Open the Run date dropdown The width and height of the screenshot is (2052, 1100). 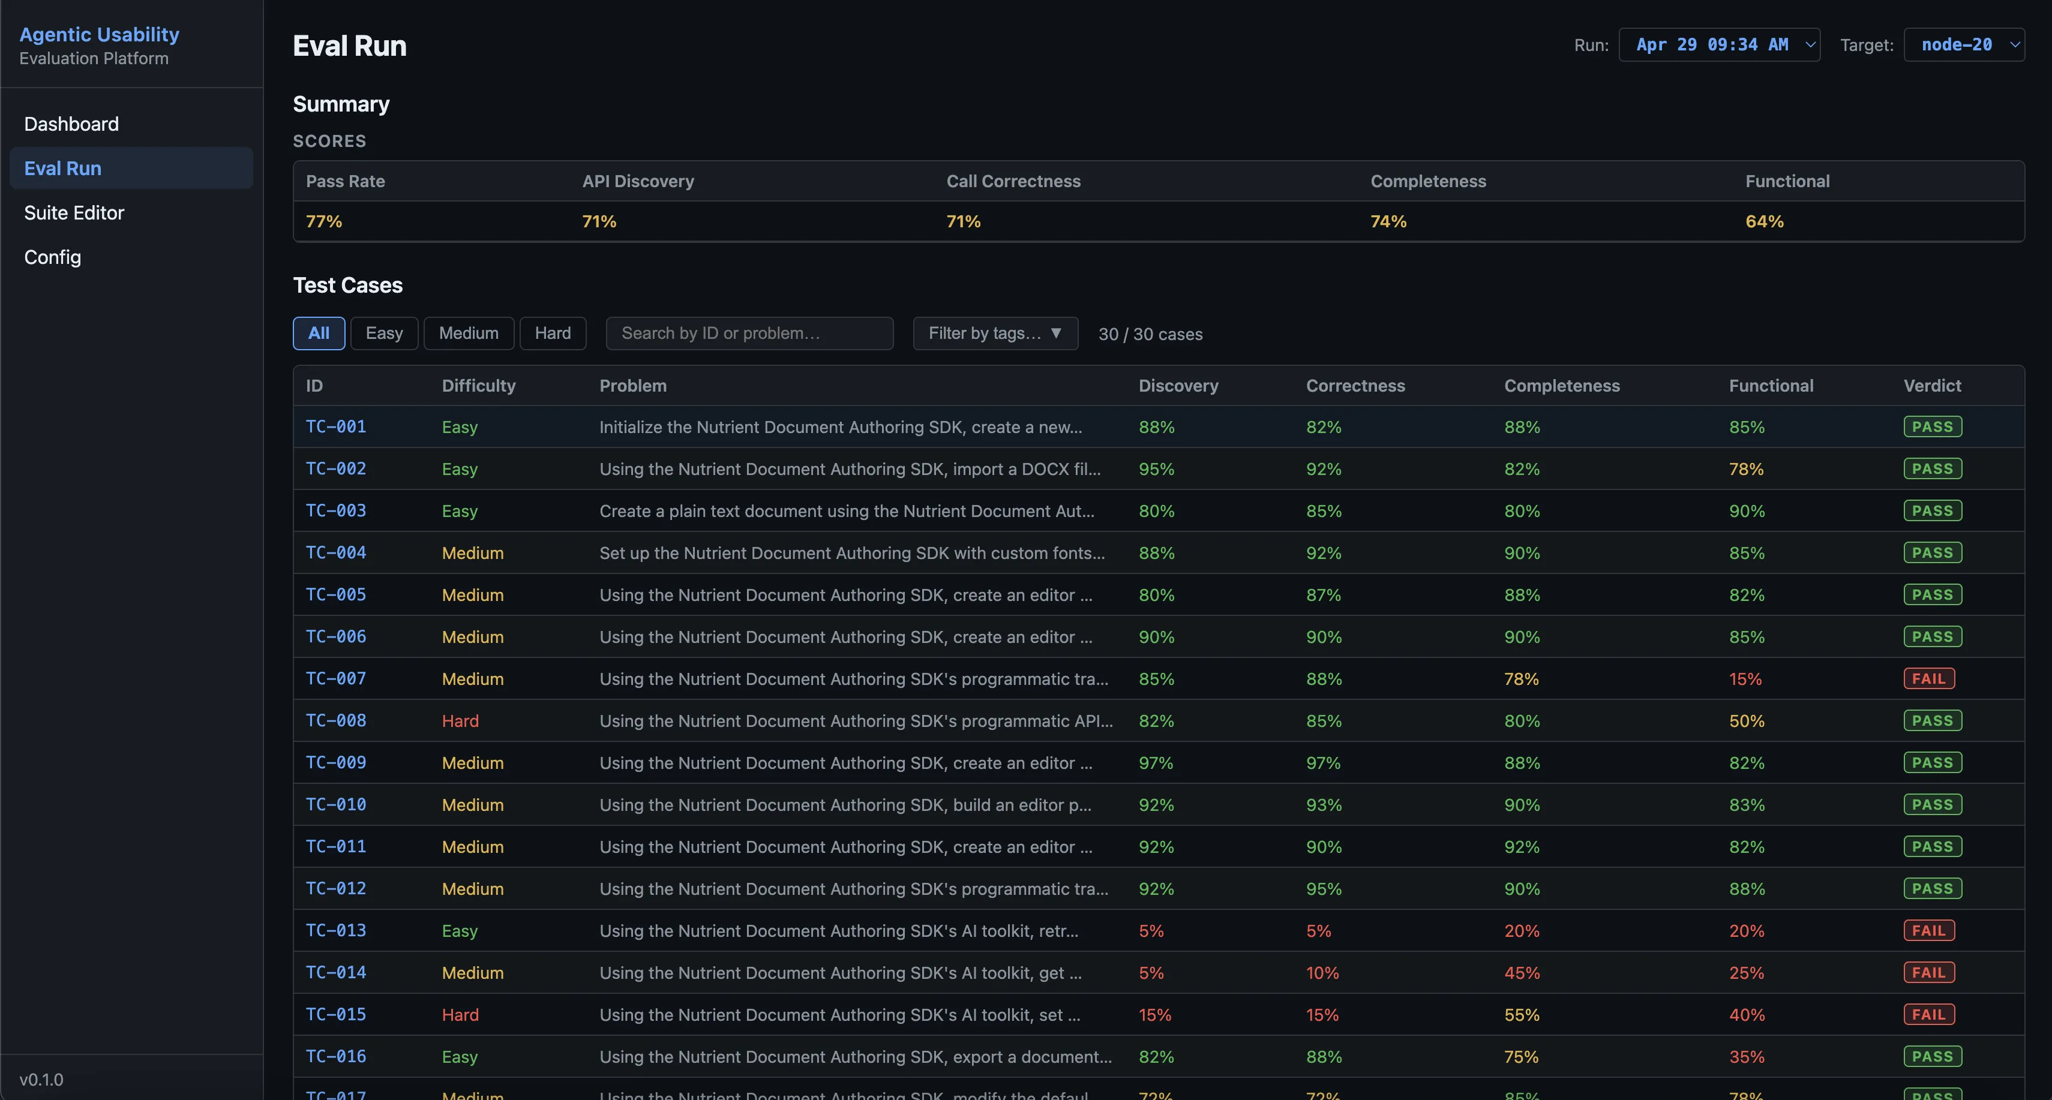pos(1719,44)
